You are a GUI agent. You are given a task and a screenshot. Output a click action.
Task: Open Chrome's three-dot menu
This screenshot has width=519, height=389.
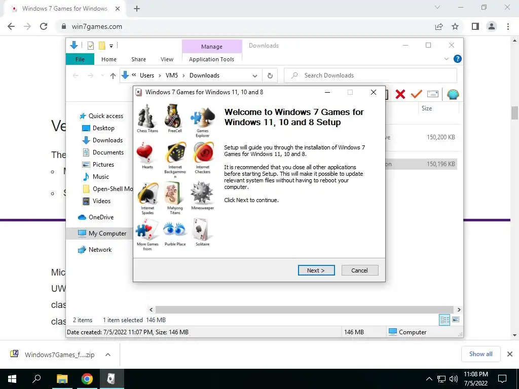508,26
